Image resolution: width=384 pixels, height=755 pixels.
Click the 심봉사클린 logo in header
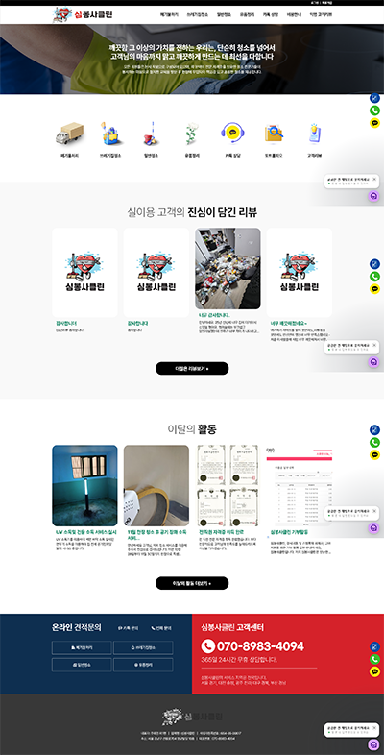click(x=83, y=15)
